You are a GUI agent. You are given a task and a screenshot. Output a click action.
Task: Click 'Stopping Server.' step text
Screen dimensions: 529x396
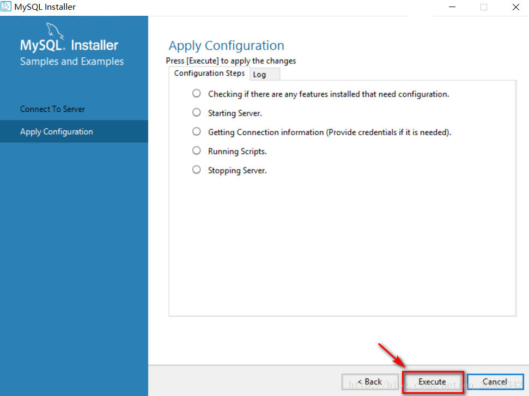237,170
